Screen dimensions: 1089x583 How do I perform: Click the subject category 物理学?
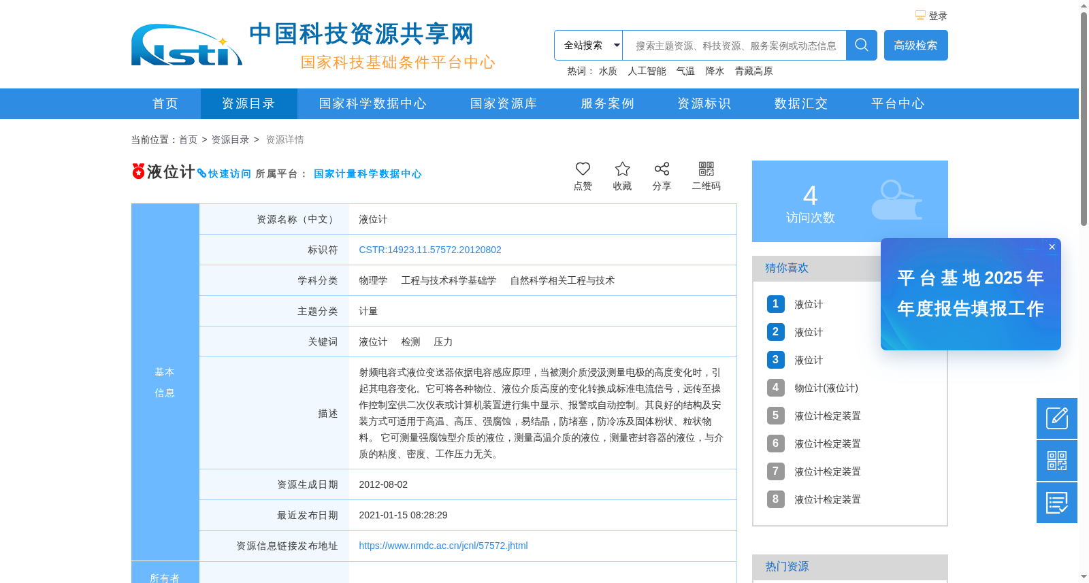click(x=373, y=280)
